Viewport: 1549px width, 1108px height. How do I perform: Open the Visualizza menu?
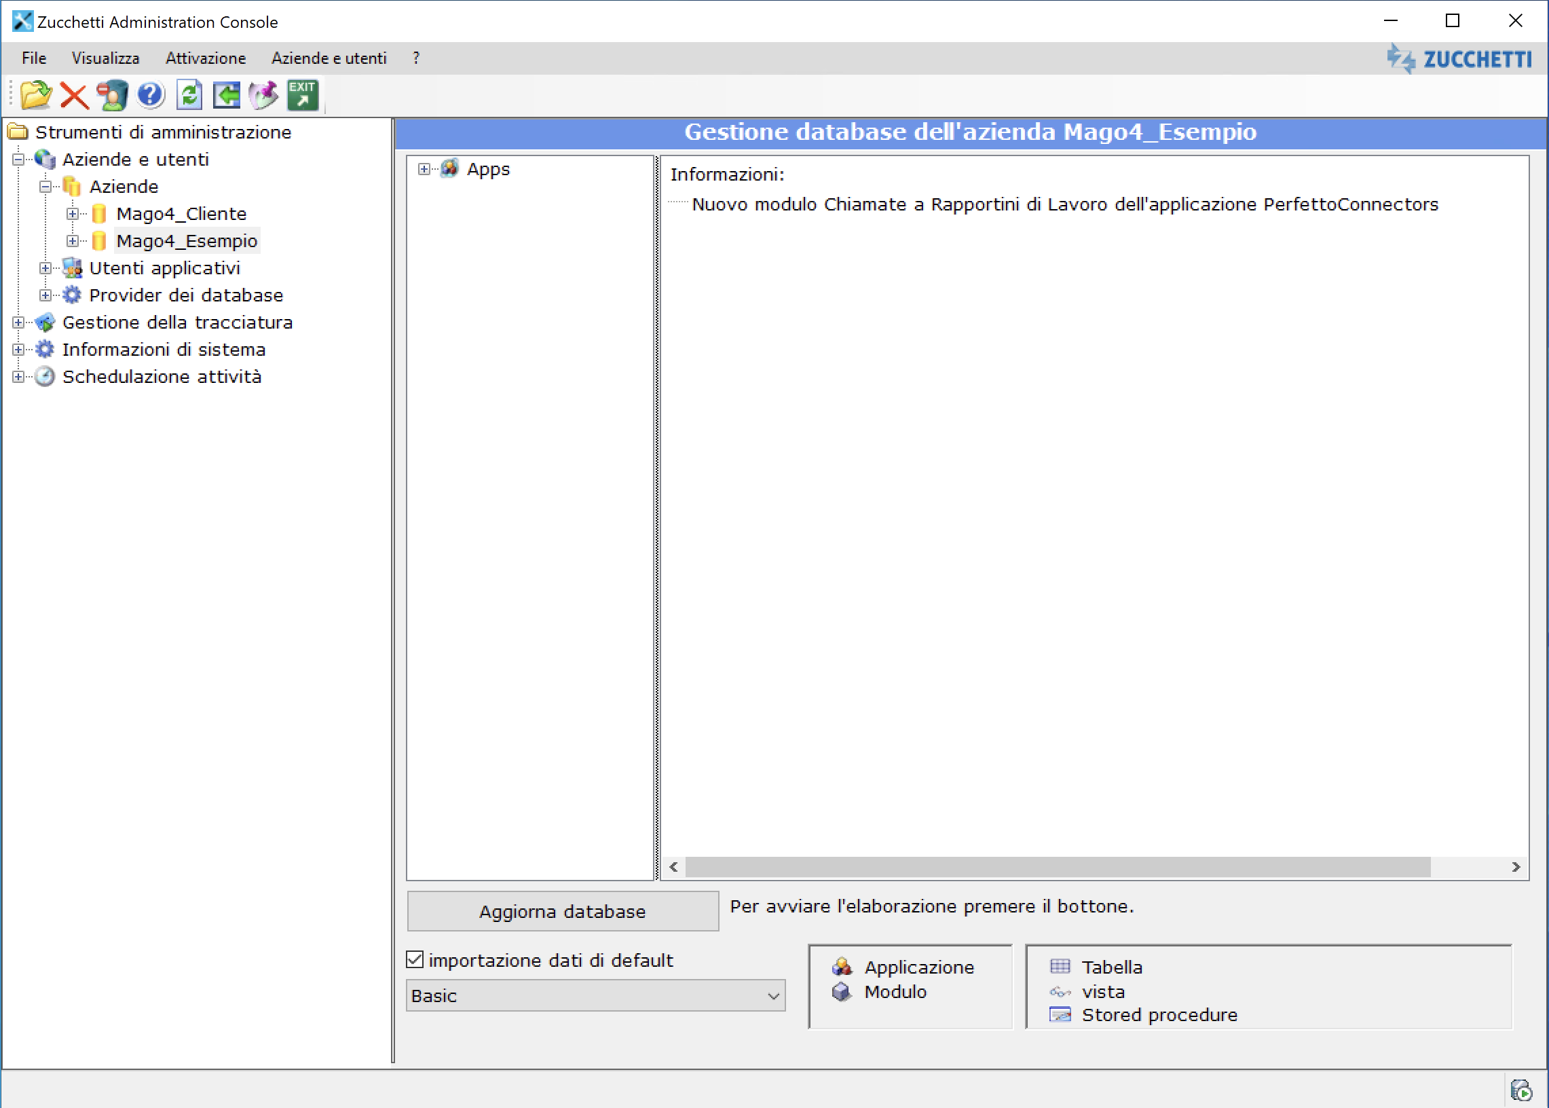tap(106, 58)
